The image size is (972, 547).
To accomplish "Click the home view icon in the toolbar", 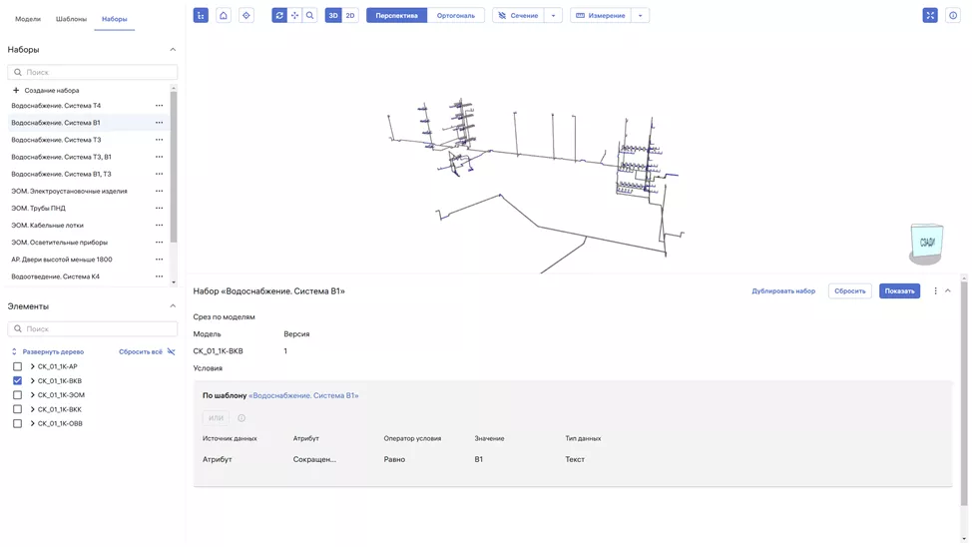I will click(224, 16).
